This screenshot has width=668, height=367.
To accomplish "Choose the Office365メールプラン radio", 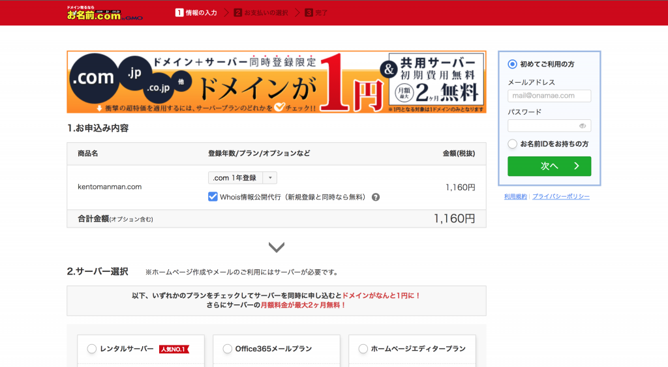I will click(x=227, y=349).
